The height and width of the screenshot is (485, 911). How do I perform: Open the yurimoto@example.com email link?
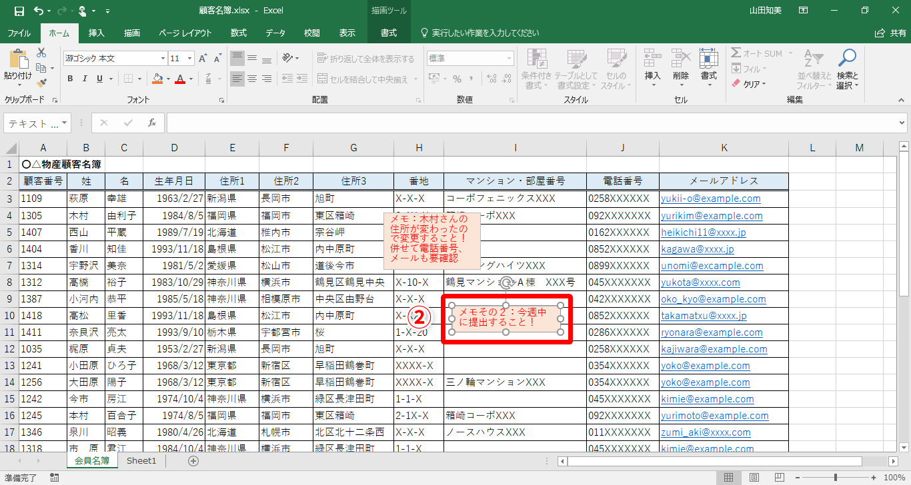coord(715,415)
